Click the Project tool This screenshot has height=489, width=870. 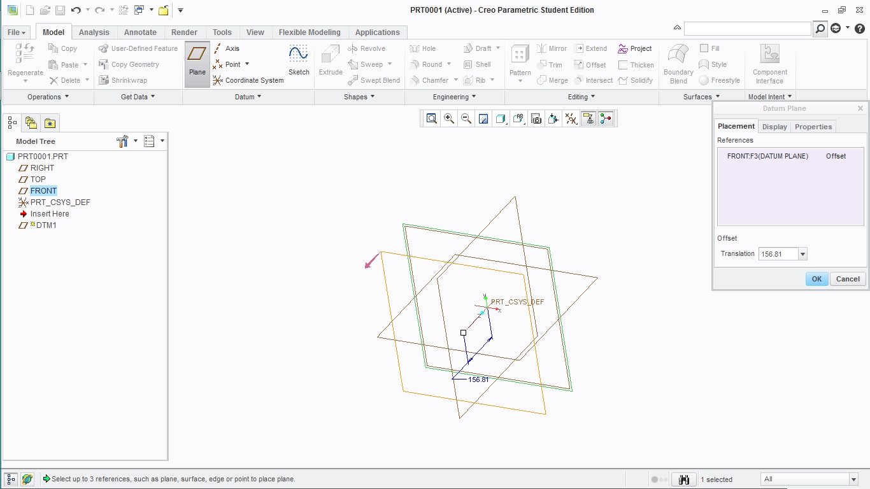(x=635, y=48)
